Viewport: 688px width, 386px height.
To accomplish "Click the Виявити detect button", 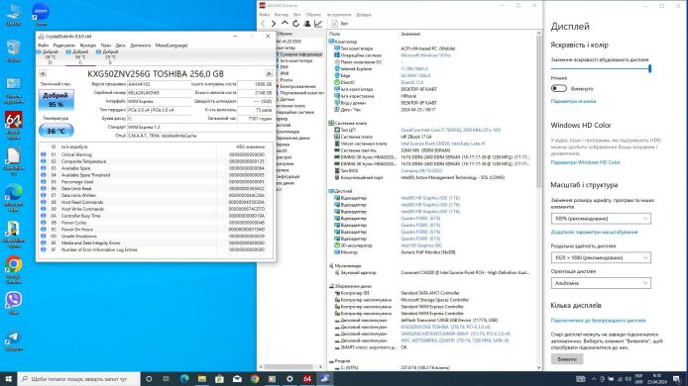I will (567, 359).
